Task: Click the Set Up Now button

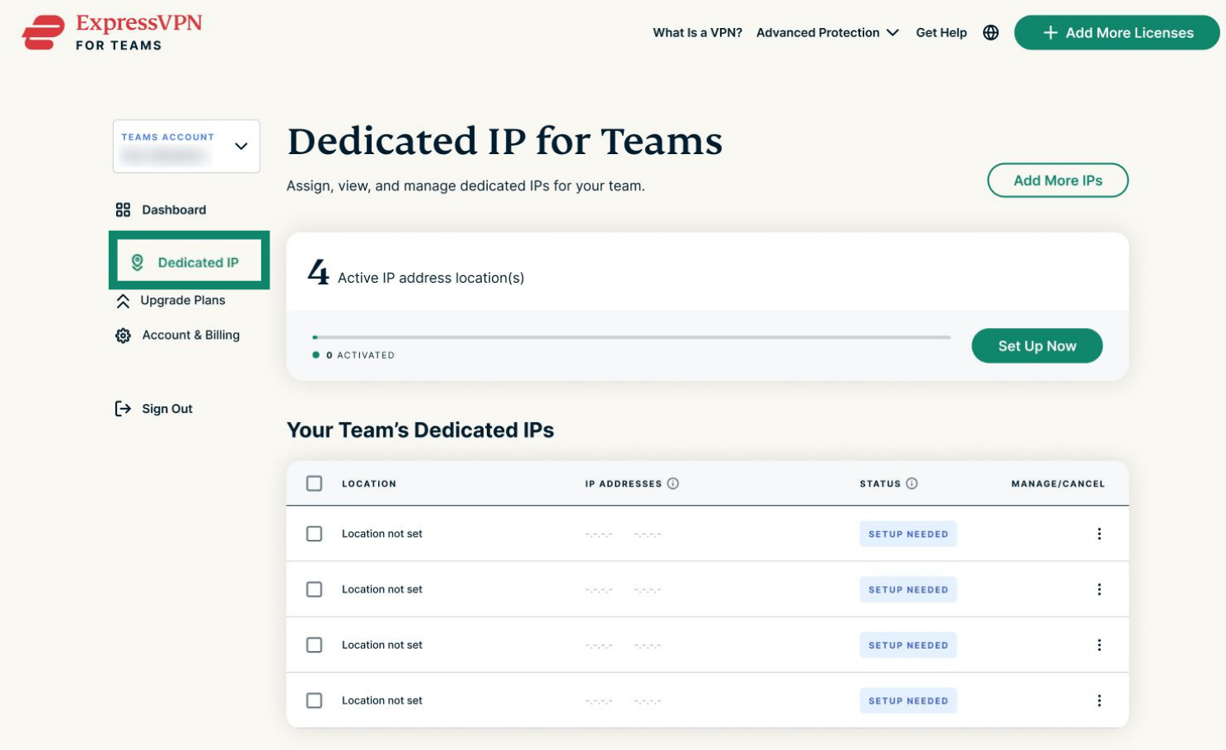Action: coord(1037,346)
